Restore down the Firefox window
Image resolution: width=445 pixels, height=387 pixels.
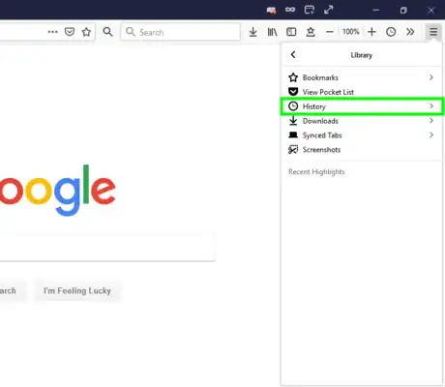point(403,11)
